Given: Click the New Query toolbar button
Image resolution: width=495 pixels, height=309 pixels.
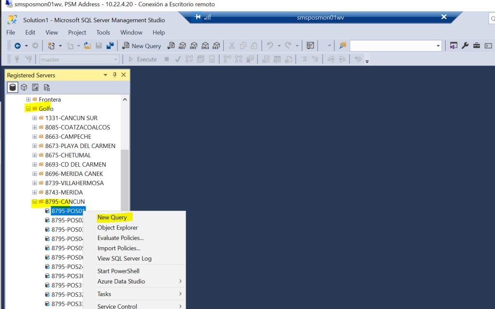Looking at the screenshot, I should pos(142,46).
